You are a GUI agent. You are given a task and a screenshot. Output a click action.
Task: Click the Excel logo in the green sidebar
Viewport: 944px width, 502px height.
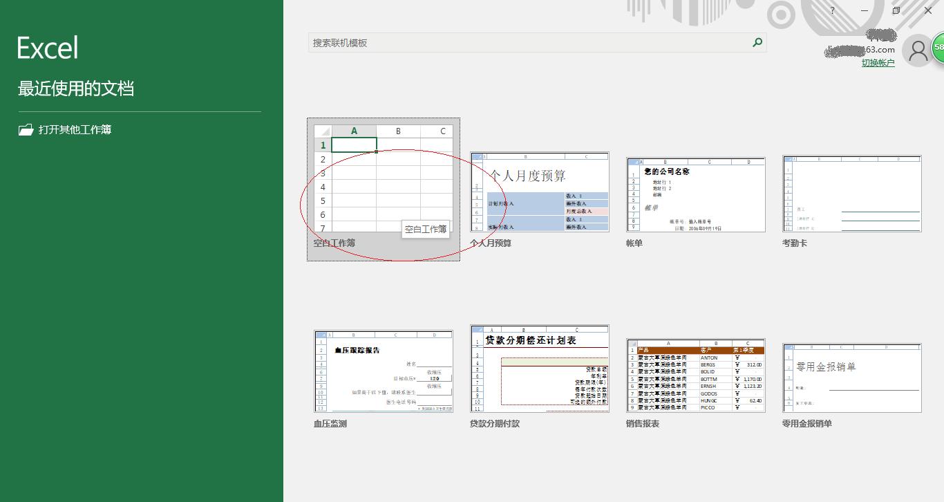pyautogui.click(x=47, y=46)
